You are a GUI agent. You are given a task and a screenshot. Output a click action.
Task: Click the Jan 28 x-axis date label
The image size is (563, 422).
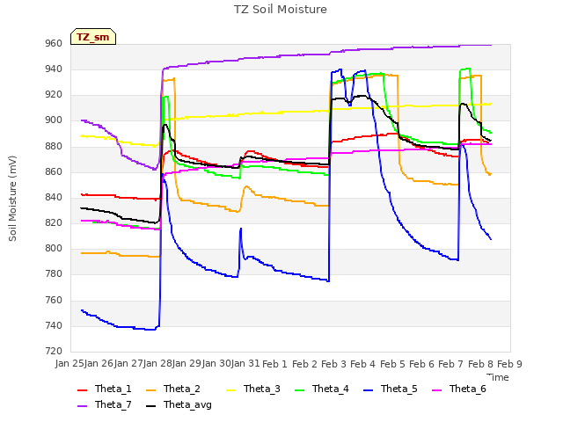(157, 364)
